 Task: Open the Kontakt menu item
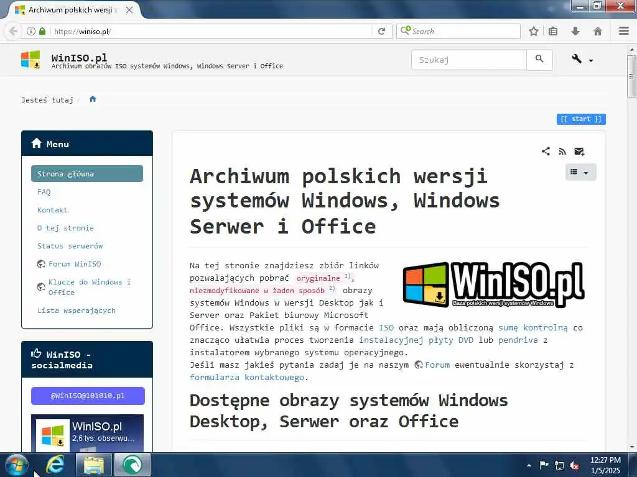(52, 210)
